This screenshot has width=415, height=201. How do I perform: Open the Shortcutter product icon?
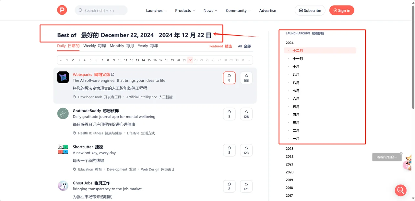[63, 150]
